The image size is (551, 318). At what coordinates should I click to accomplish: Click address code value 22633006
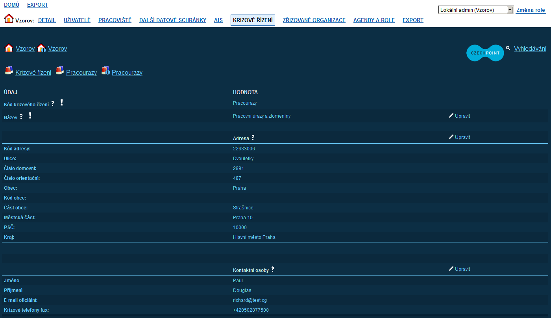click(x=244, y=149)
